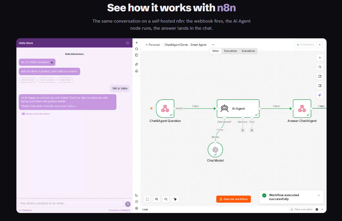This screenshot has width=342, height=221.
Task: Open search in n8n left sidebar
Action: pyautogui.click(x=137, y=49)
